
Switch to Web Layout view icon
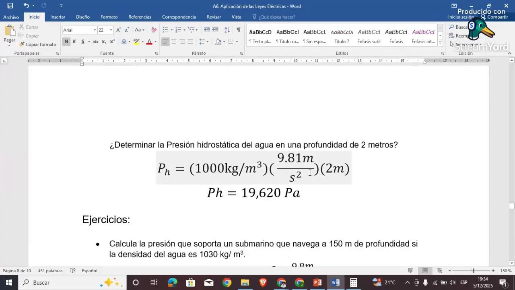coord(440,271)
